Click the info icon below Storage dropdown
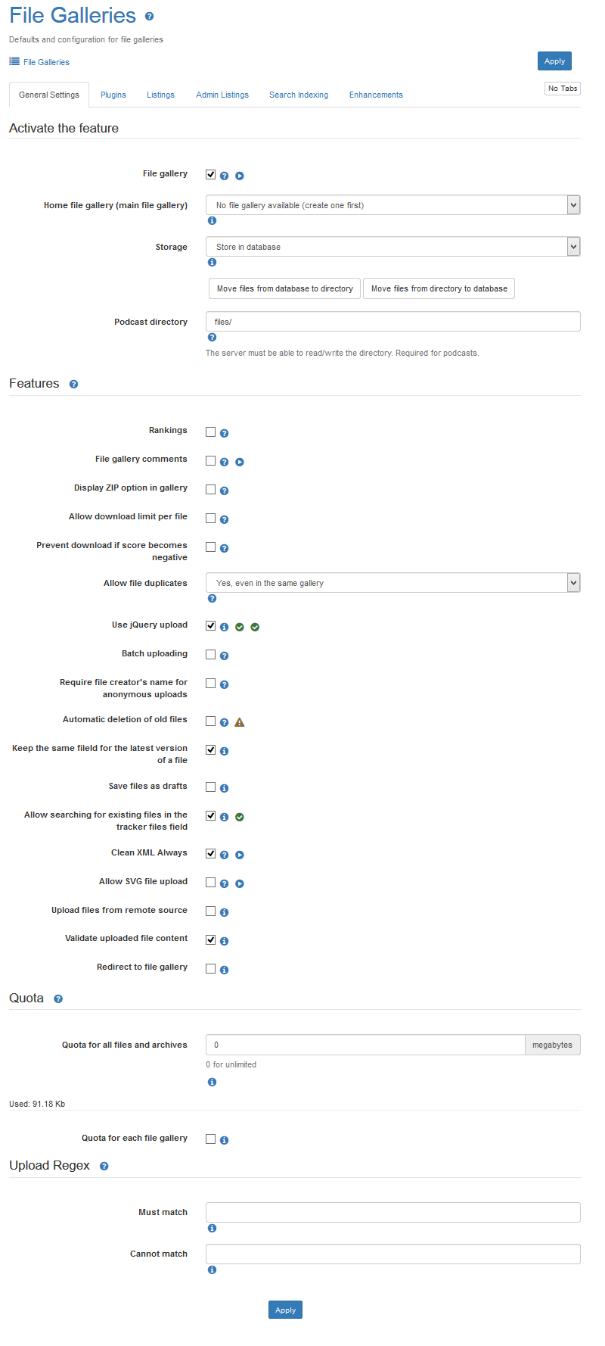 (212, 263)
